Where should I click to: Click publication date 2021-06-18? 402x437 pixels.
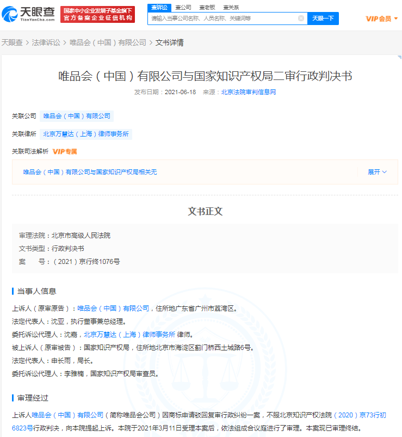[x=180, y=92]
